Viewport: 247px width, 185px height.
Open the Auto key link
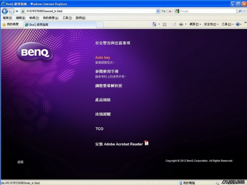click(x=103, y=57)
